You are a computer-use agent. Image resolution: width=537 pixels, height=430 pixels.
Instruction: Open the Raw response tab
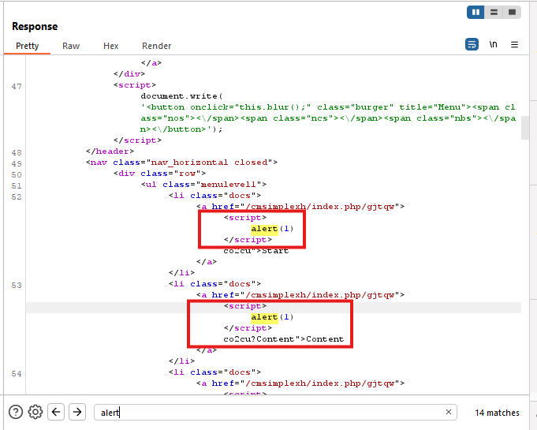tap(71, 46)
